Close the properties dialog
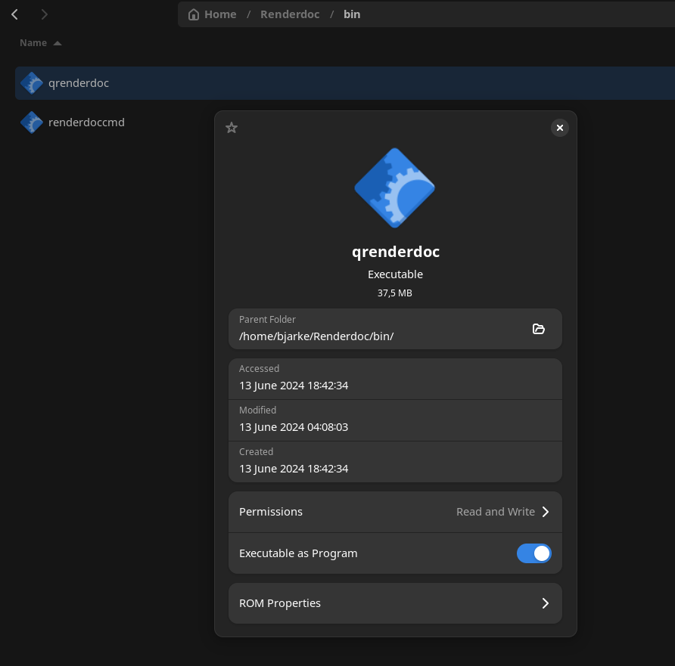Screen dimensions: 675x666 (x=559, y=128)
